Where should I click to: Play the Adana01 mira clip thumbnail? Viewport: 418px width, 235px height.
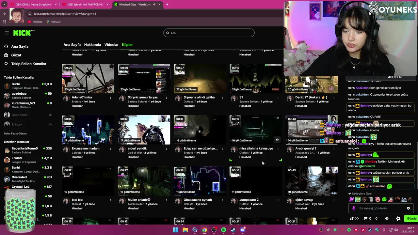point(88,79)
